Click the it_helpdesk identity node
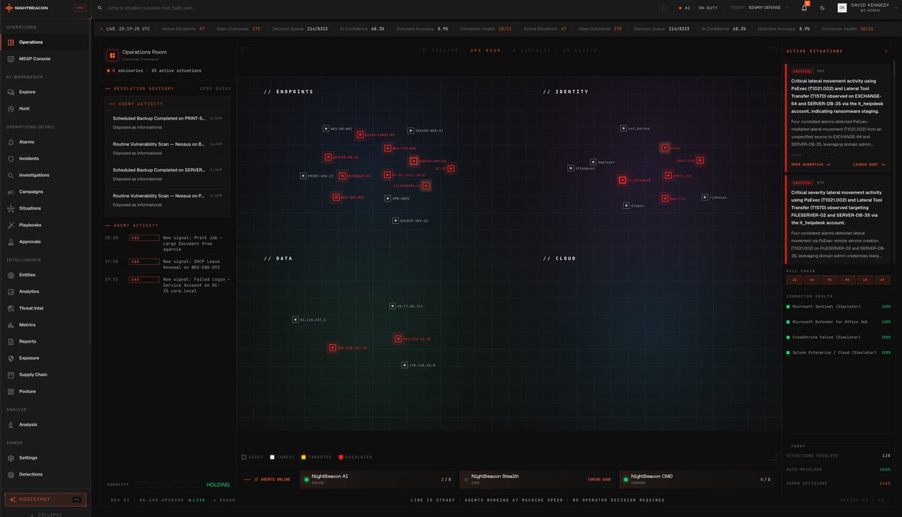The height and width of the screenshot is (517, 902). (x=622, y=180)
